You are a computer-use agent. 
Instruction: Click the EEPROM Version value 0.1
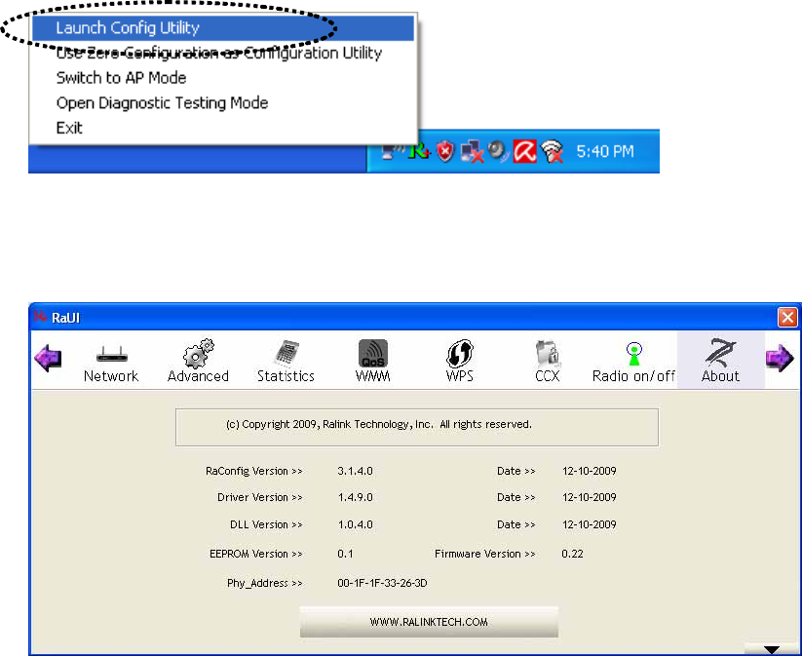[345, 555]
